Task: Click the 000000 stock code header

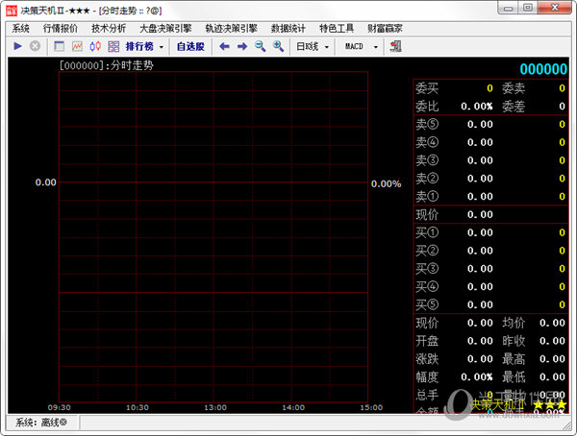Action: (x=542, y=69)
